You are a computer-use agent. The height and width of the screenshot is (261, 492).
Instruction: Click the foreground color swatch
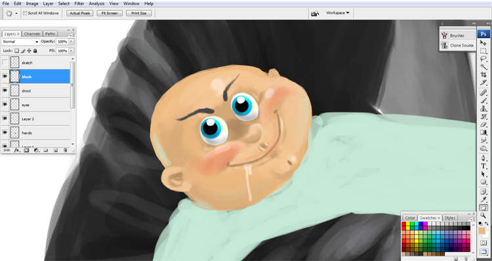pos(482,231)
